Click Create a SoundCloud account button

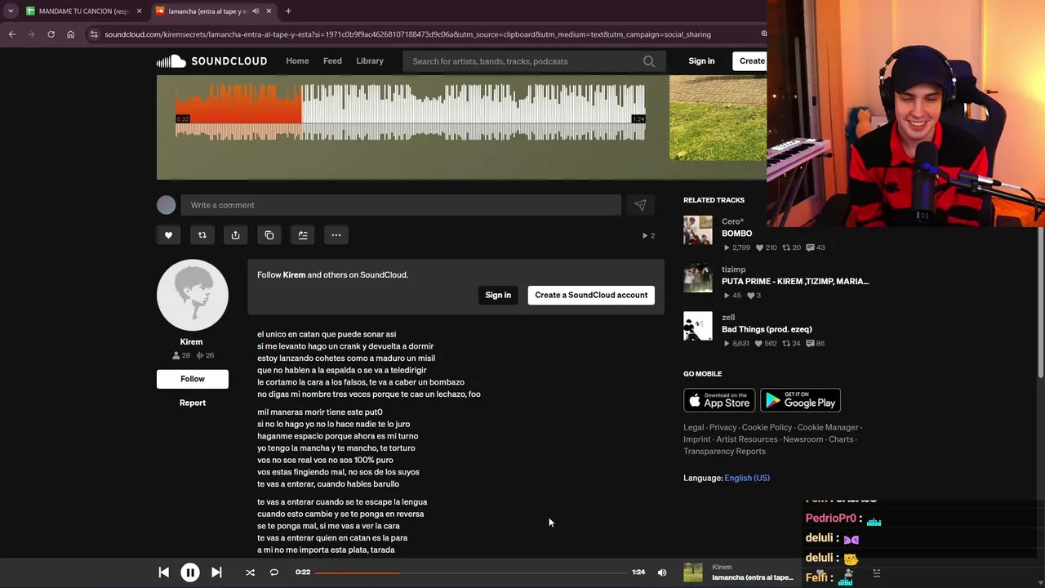(x=591, y=295)
